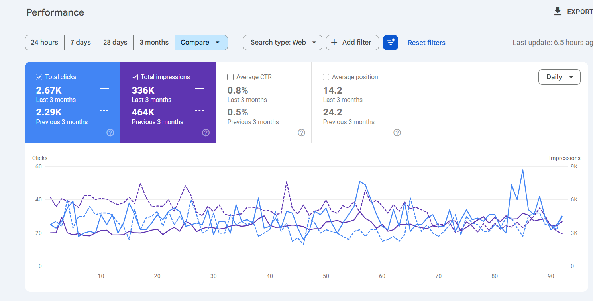The image size is (593, 301).
Task: Uncheck the Total clicks checkbox
Action: [x=39, y=77]
